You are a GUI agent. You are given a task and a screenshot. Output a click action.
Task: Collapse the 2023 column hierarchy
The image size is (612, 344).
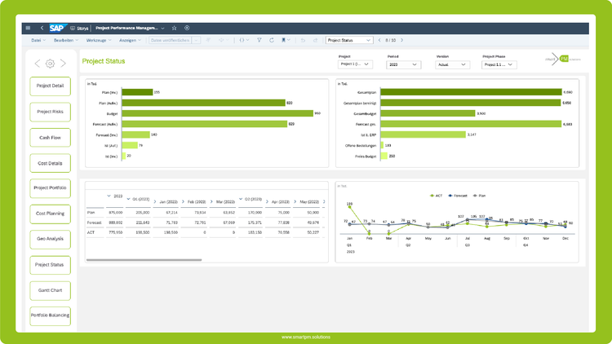coord(109,196)
